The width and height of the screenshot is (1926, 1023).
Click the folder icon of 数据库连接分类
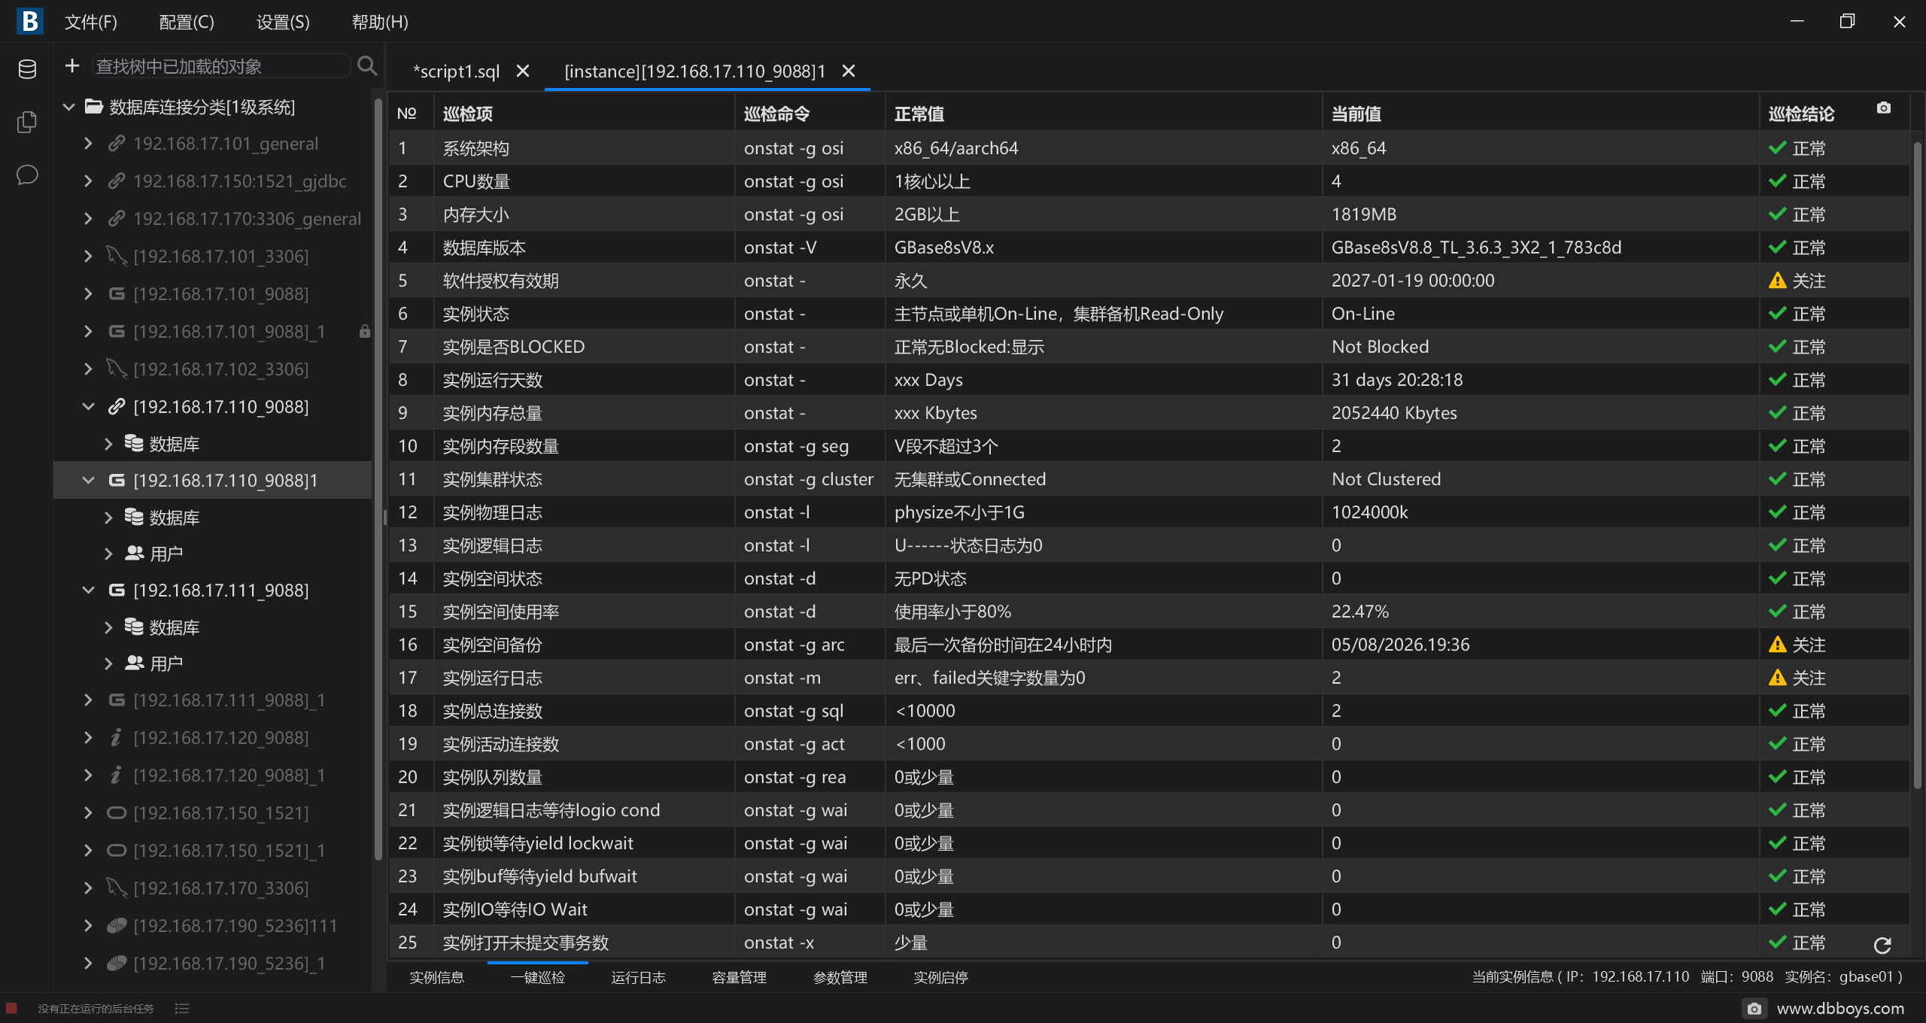(94, 106)
